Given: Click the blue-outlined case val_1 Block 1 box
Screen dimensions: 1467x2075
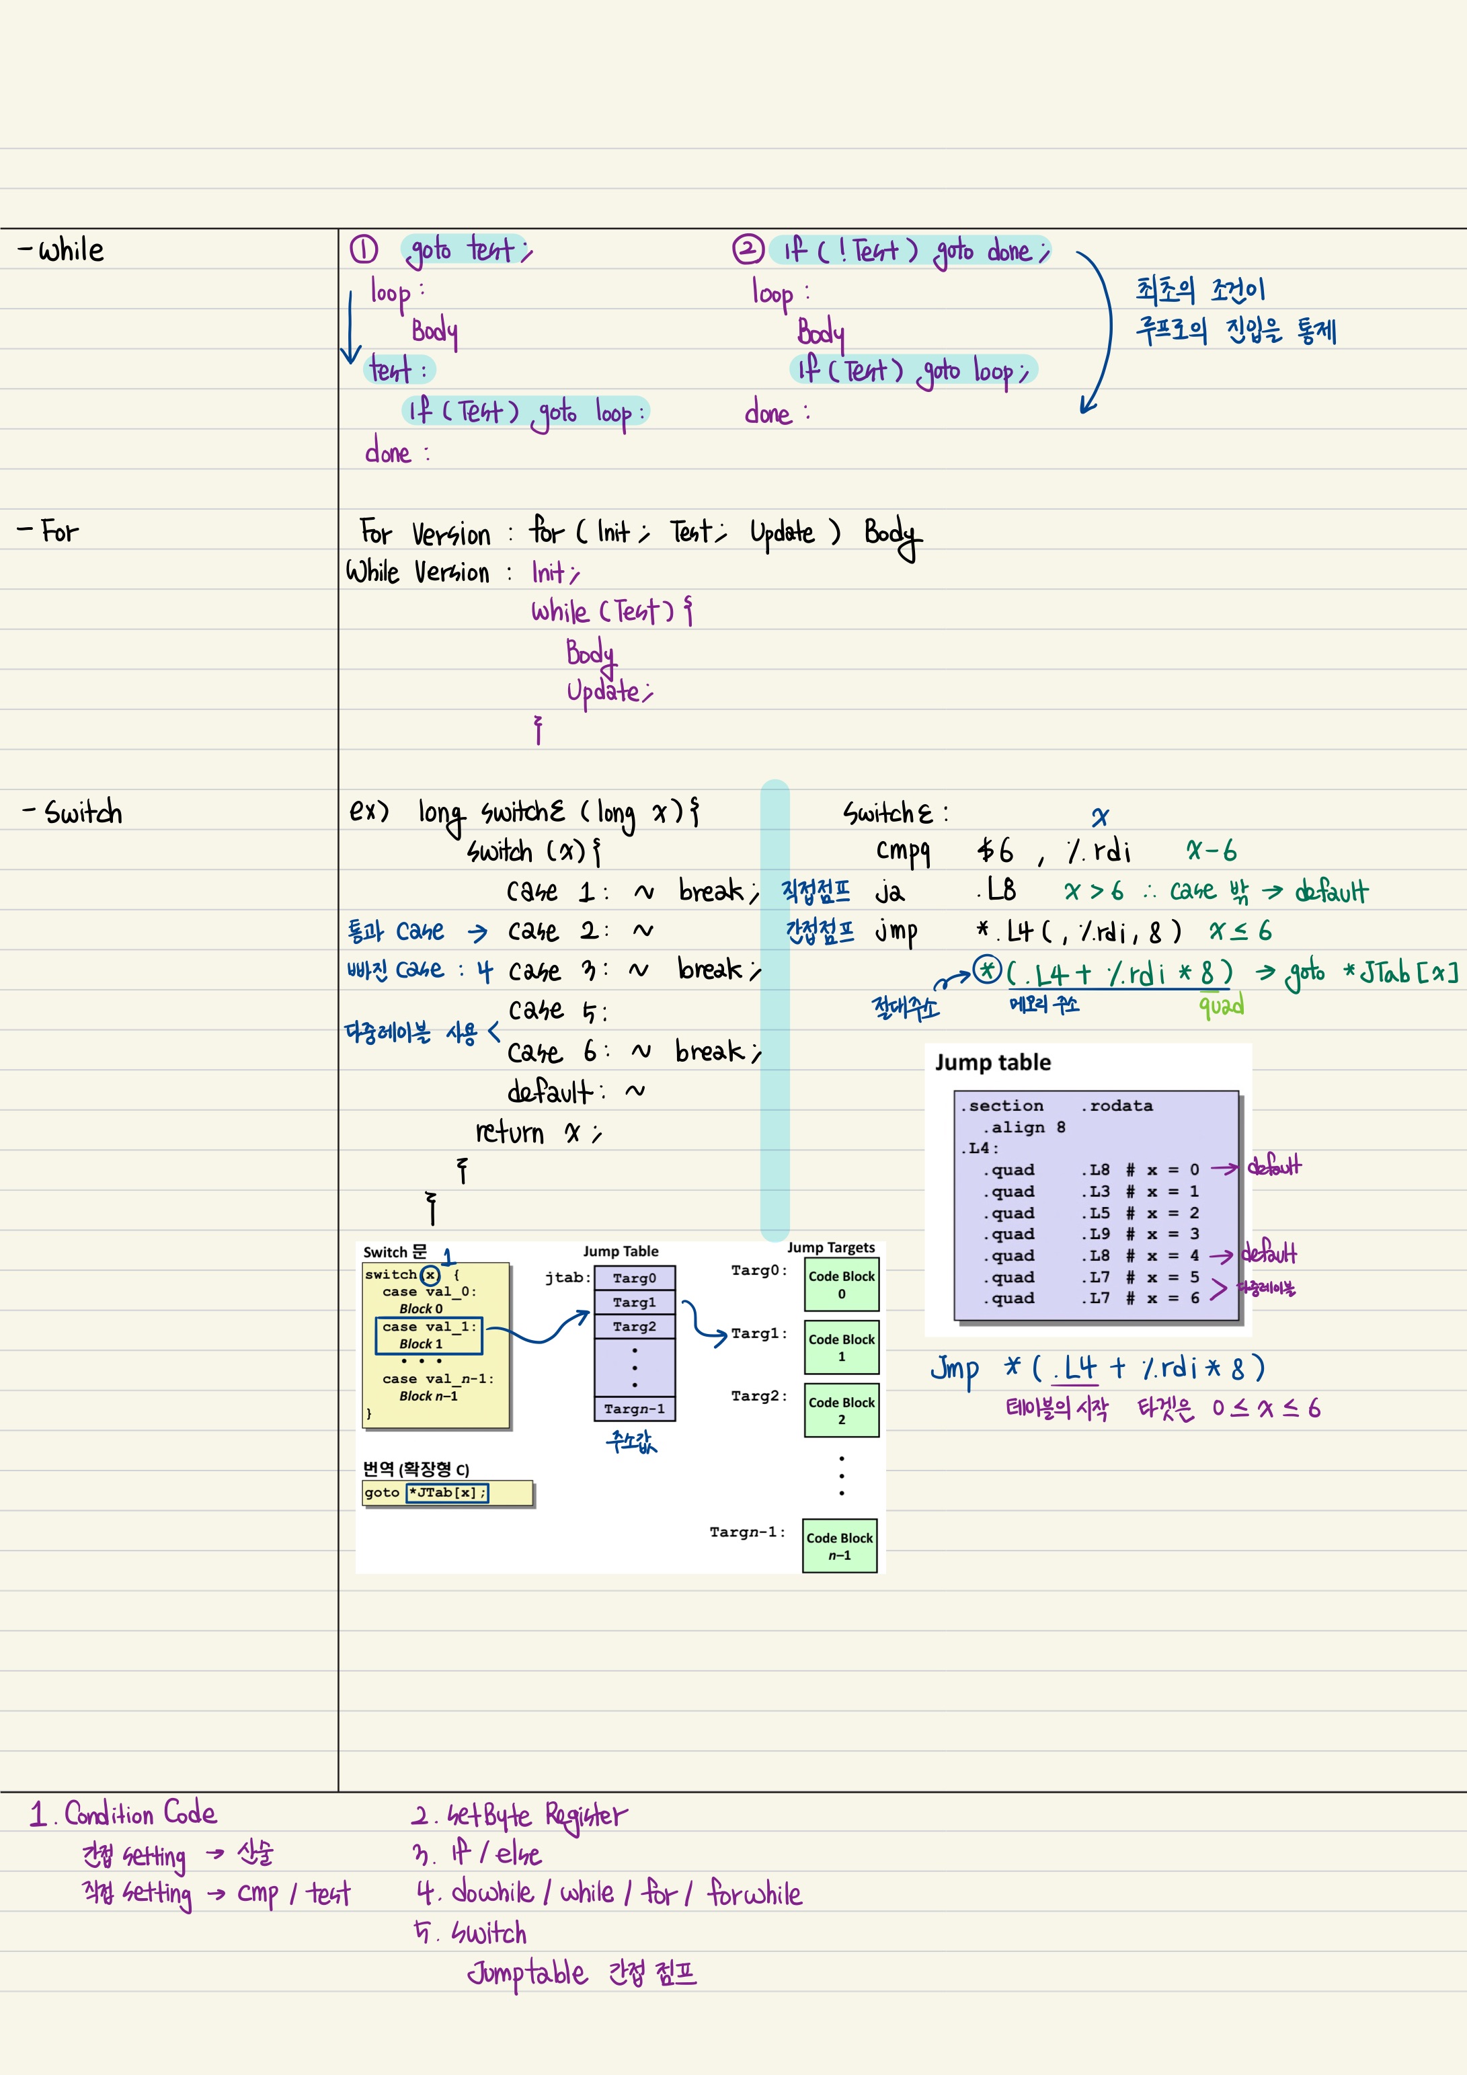Looking at the screenshot, I should click(428, 1336).
